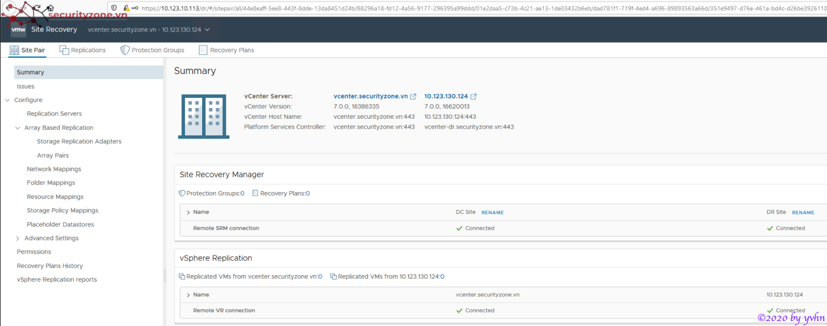Image resolution: width=827 pixels, height=326 pixels.
Task: Click the padlock security icon in address bar
Action: tap(126, 8)
